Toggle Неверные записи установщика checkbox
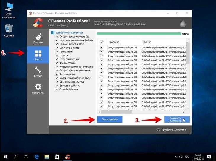This screenshot has height=161, width=216. pyautogui.click(x=57, y=67)
